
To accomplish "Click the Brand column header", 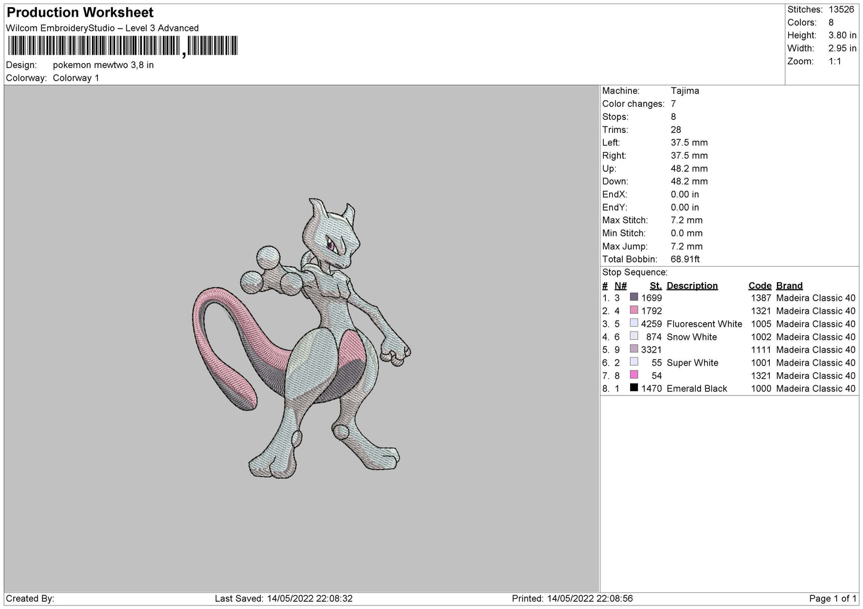I will click(790, 286).
